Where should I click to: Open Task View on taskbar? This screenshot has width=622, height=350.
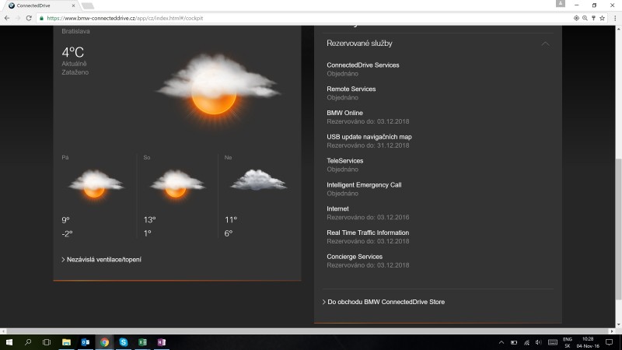click(x=47, y=342)
